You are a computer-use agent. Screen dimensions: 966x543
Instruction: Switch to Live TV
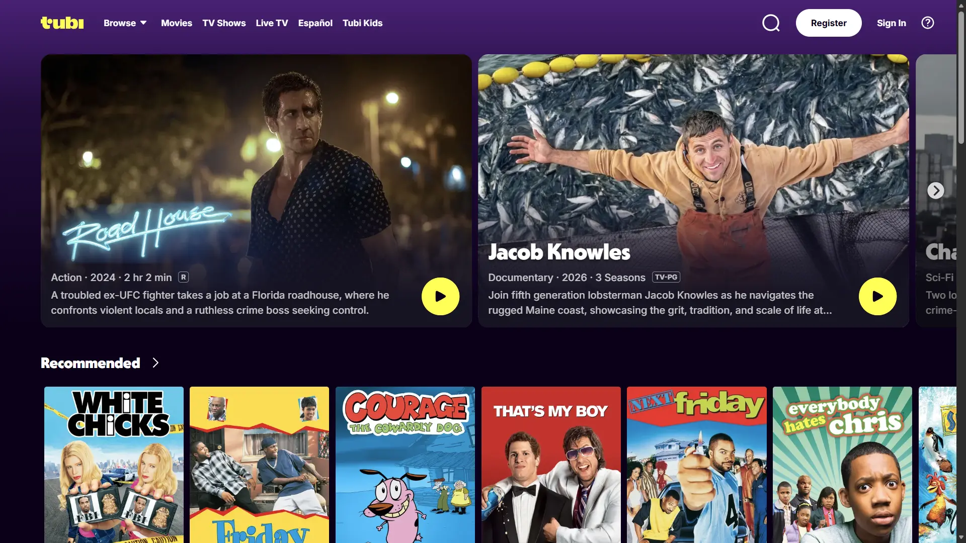(x=272, y=23)
